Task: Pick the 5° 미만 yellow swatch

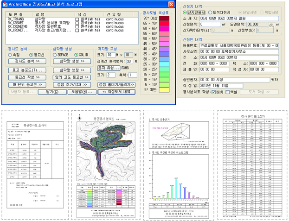Action: pos(164,90)
